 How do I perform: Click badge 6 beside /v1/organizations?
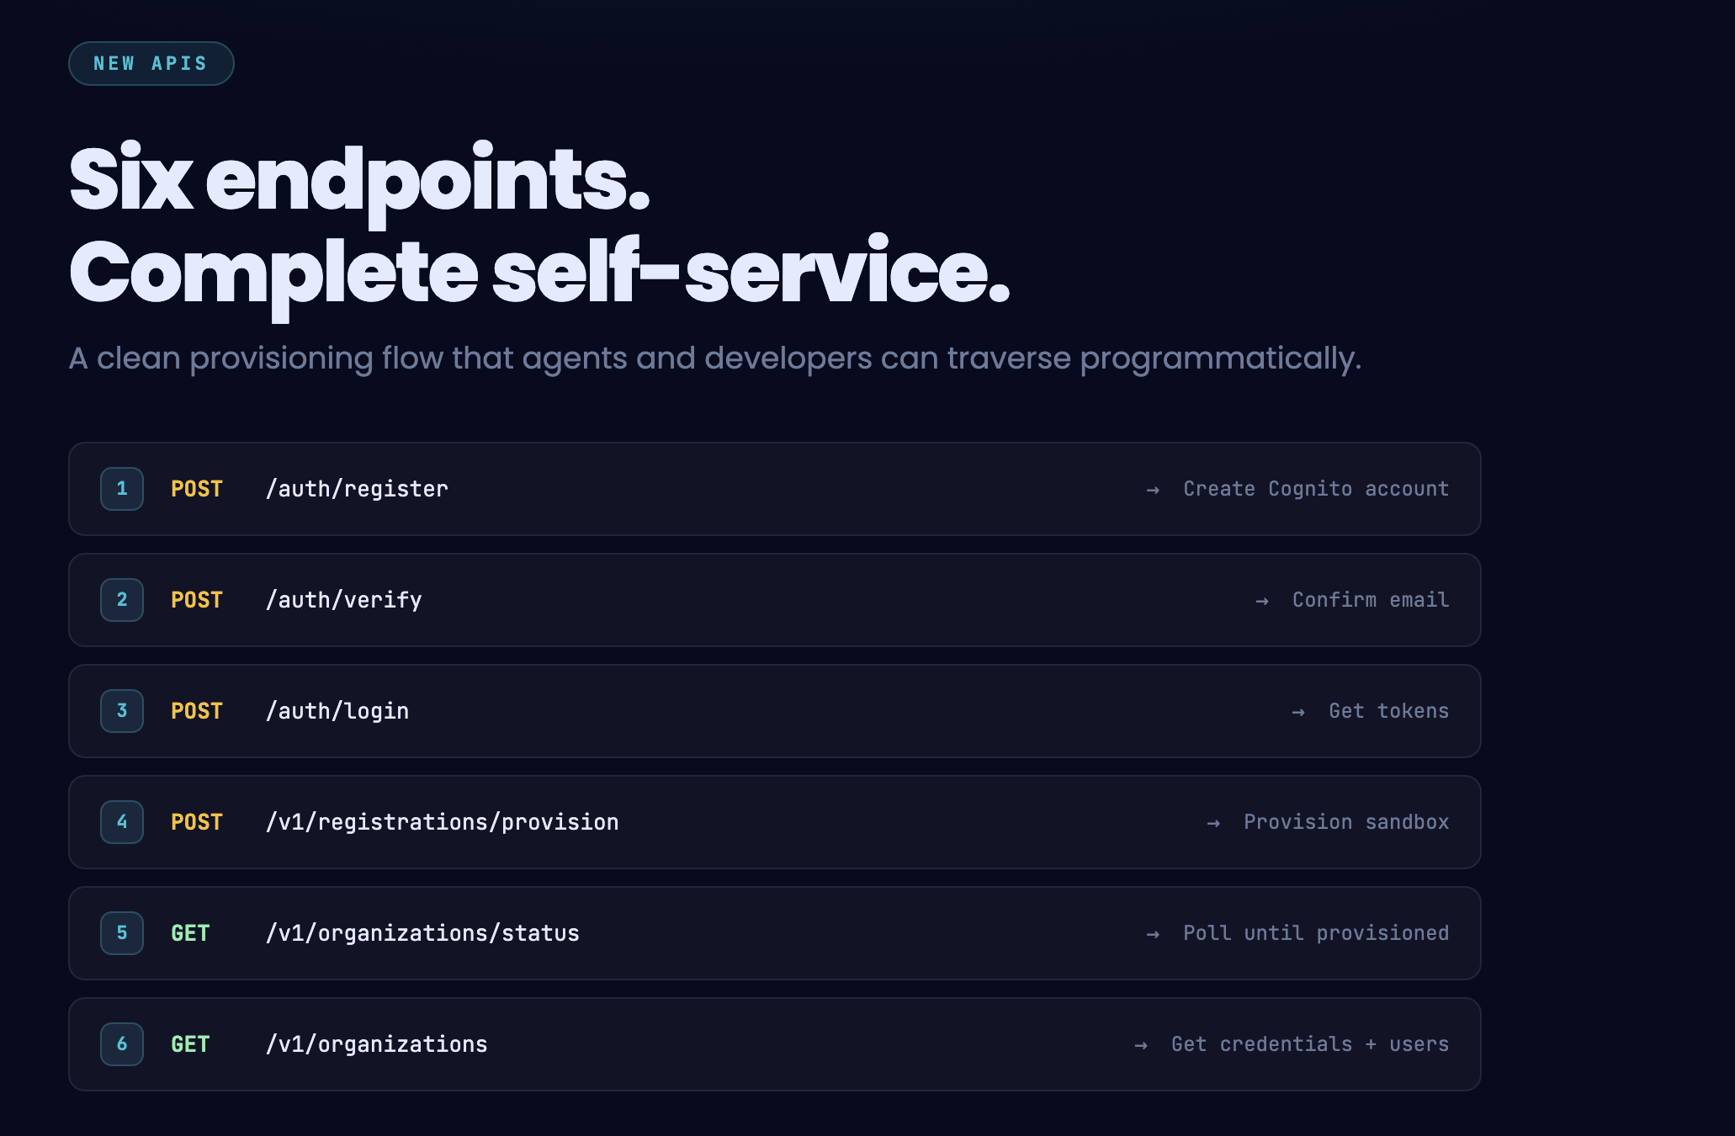121,1044
